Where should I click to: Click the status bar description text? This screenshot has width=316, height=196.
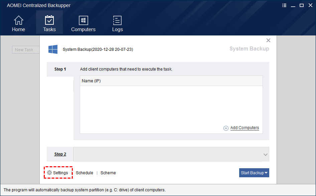tap(85, 190)
